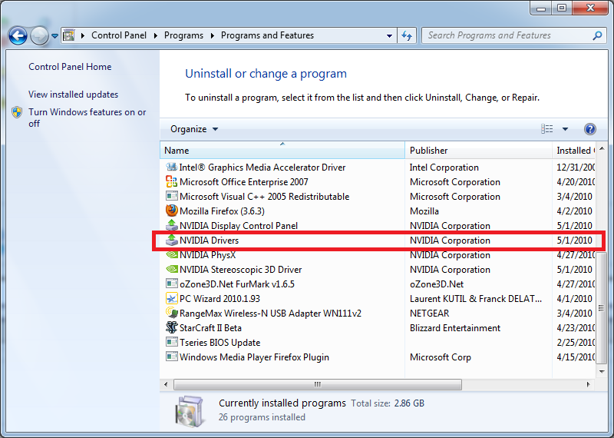Open recent pages dropdown next to Forward
Image resolution: width=614 pixels, height=438 pixels.
[x=54, y=36]
